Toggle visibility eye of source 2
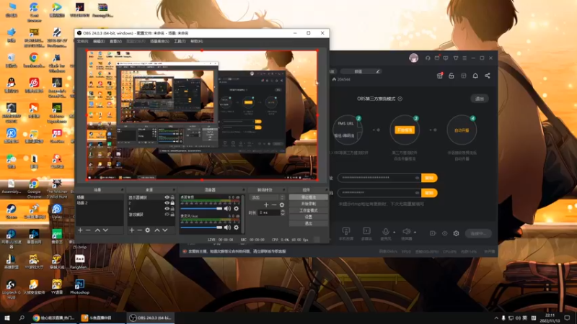Screen dimensions: 577x324 tap(167, 203)
